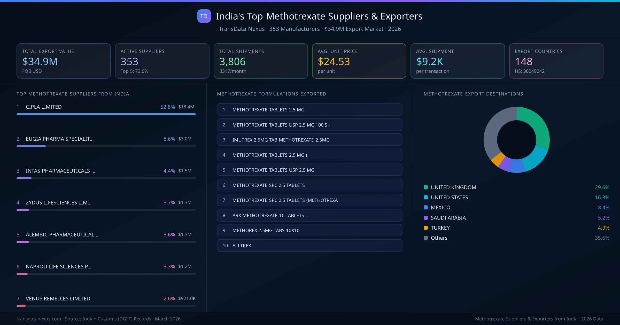This screenshot has height=325, width=620.
Task: Click the TD logo icon in header
Action: pyautogui.click(x=204, y=16)
